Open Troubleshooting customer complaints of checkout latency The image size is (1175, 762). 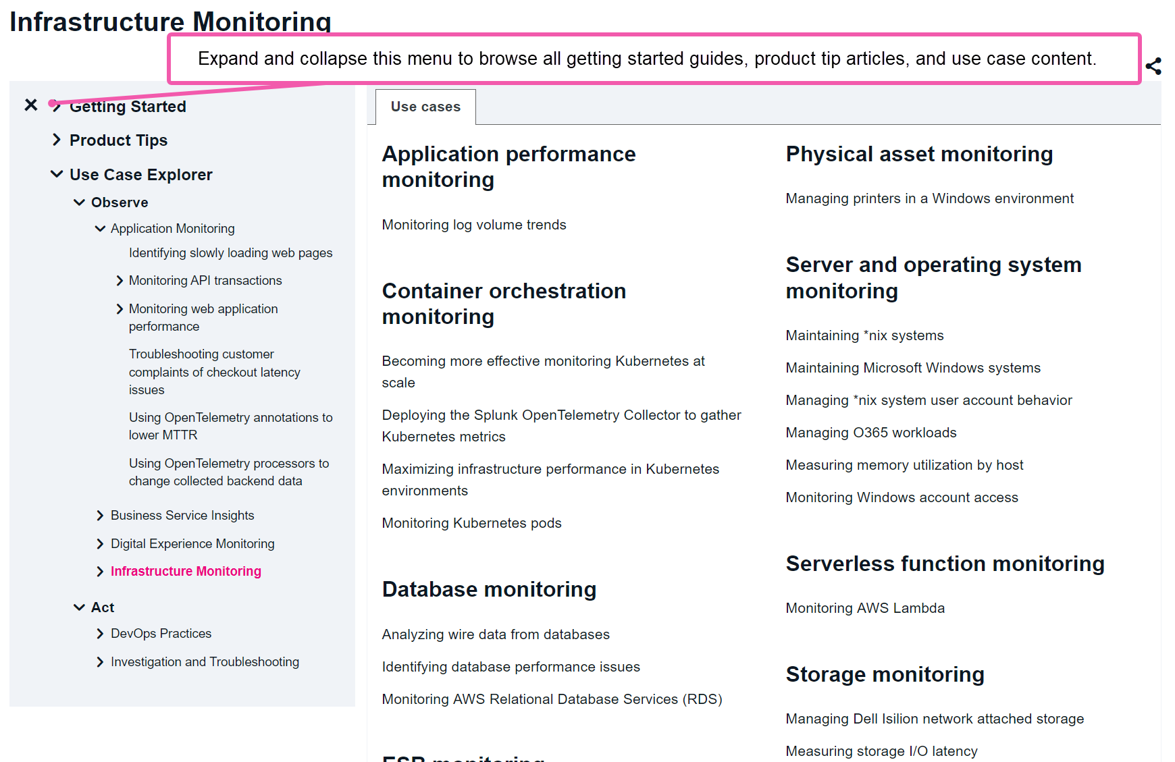pyautogui.click(x=214, y=372)
